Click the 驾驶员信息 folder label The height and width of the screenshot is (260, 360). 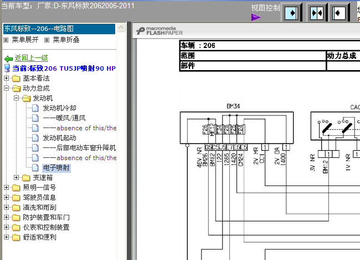point(39,198)
